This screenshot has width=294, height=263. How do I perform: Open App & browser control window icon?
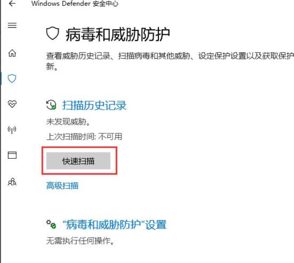click(12, 155)
